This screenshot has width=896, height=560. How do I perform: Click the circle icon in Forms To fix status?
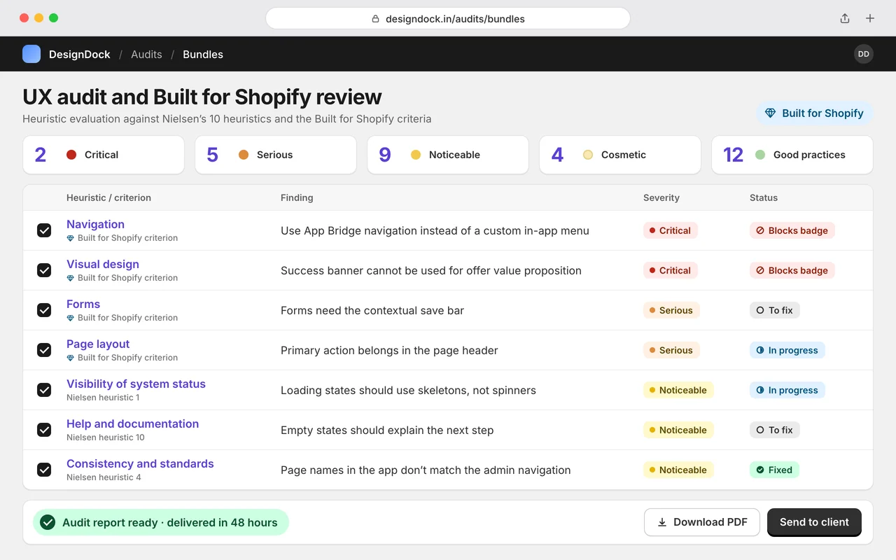760,310
